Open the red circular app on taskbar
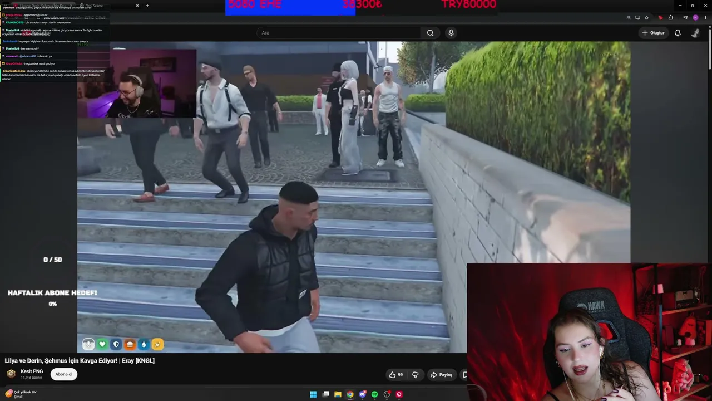The height and width of the screenshot is (401, 712). coord(399,394)
